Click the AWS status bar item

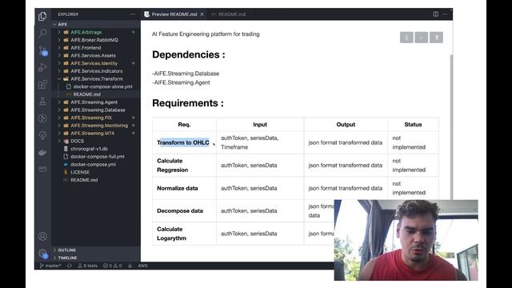click(x=142, y=266)
